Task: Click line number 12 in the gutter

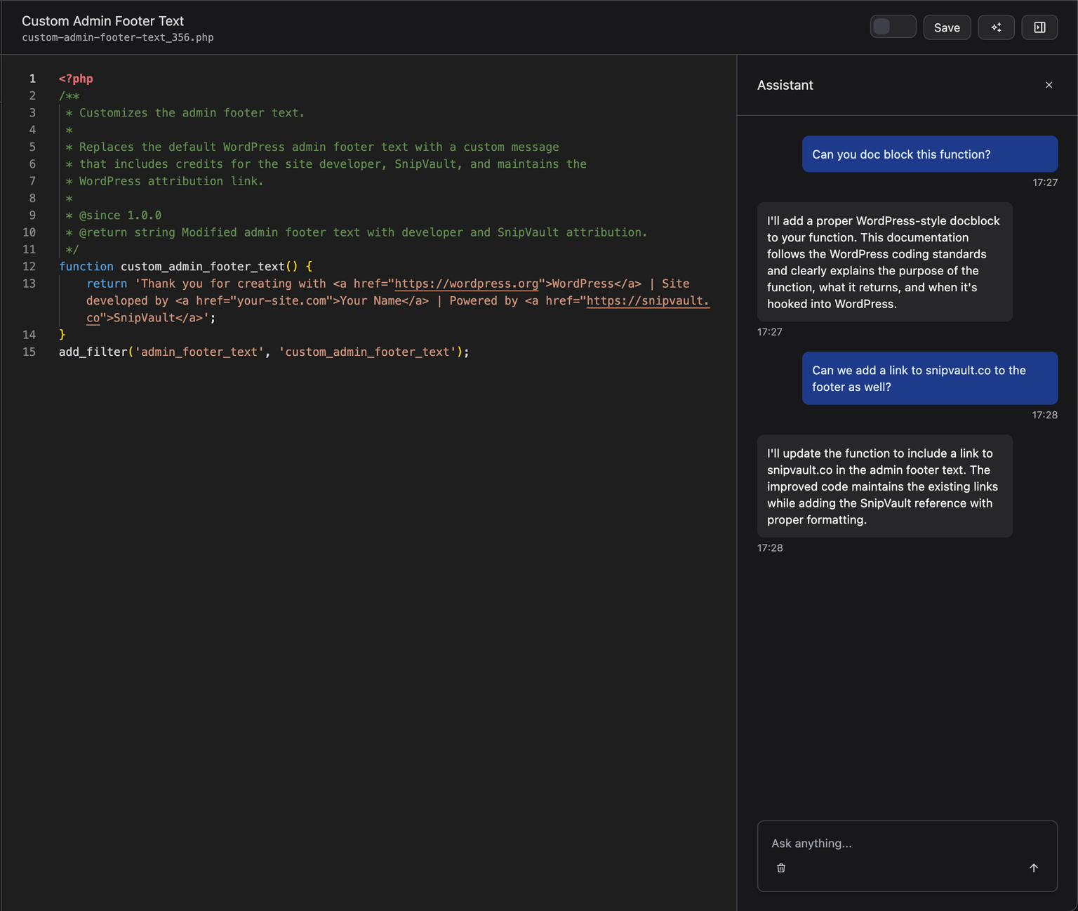Action: (x=29, y=267)
